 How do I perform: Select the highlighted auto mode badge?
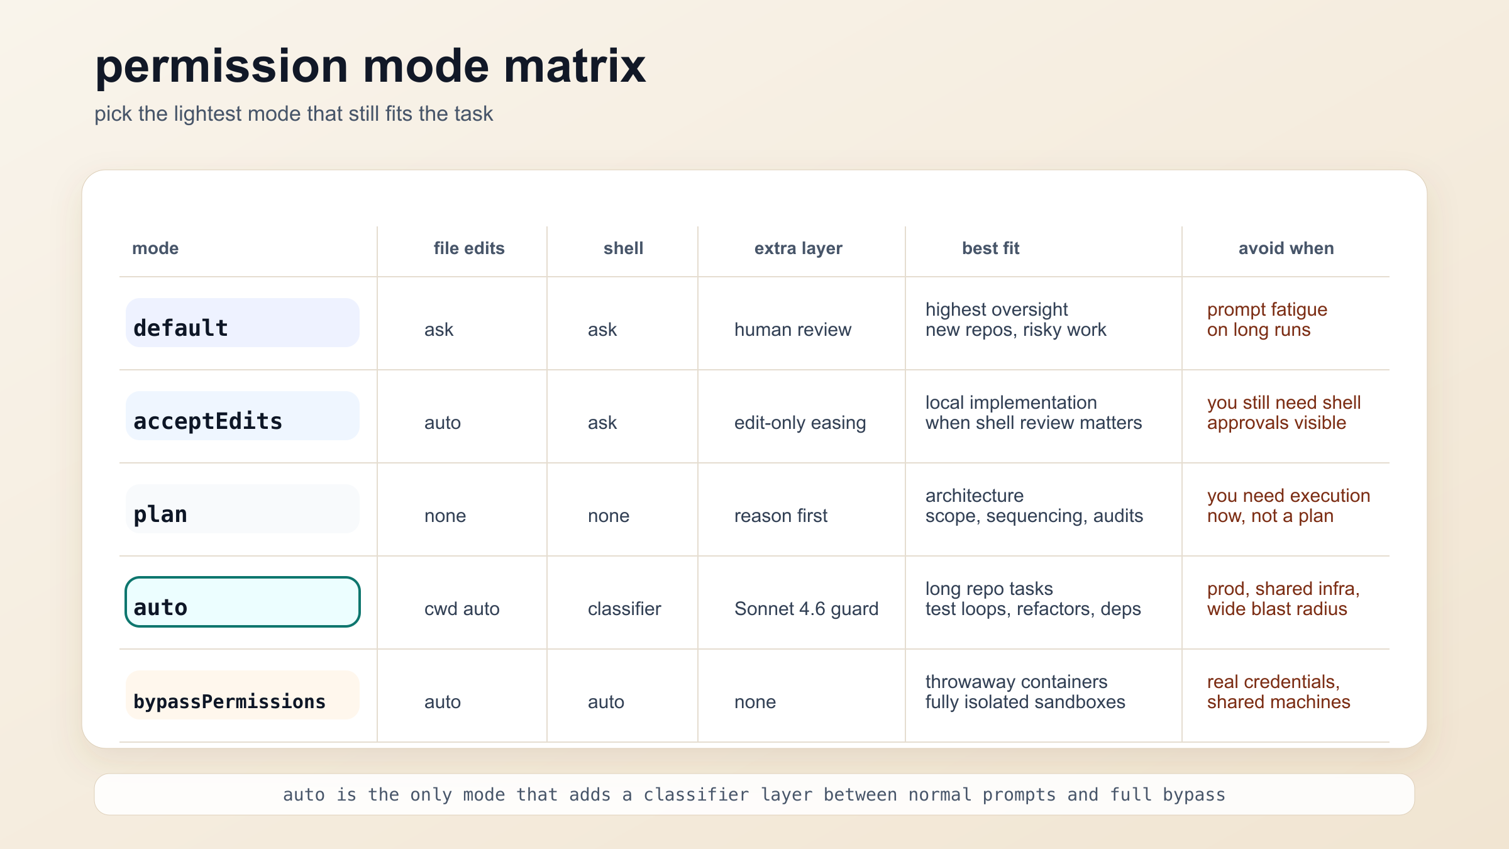point(243,602)
